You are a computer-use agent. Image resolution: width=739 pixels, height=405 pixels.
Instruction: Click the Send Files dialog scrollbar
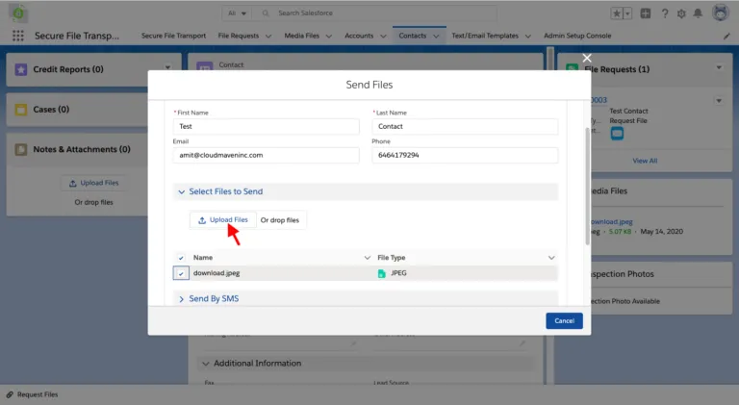click(x=587, y=186)
